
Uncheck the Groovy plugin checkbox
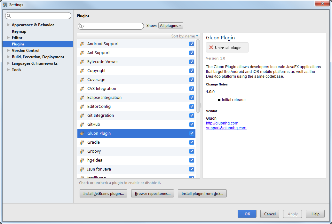pos(192,151)
